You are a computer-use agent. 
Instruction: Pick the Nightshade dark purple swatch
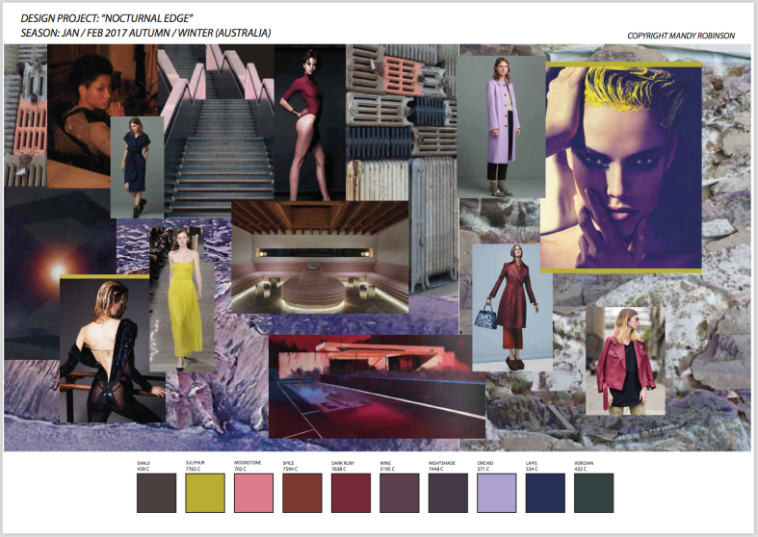point(448,493)
